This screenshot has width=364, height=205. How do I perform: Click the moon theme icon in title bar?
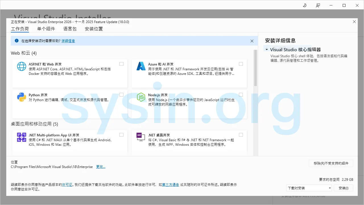coord(304,5)
